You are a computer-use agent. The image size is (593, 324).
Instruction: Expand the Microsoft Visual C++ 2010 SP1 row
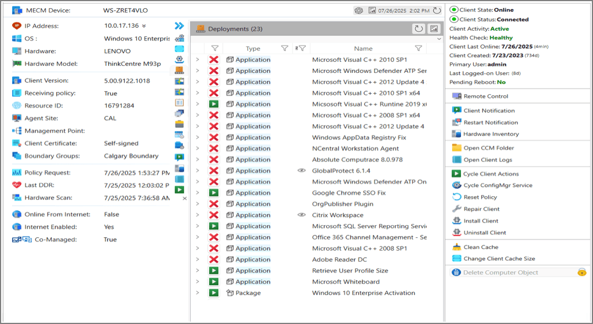(197, 60)
